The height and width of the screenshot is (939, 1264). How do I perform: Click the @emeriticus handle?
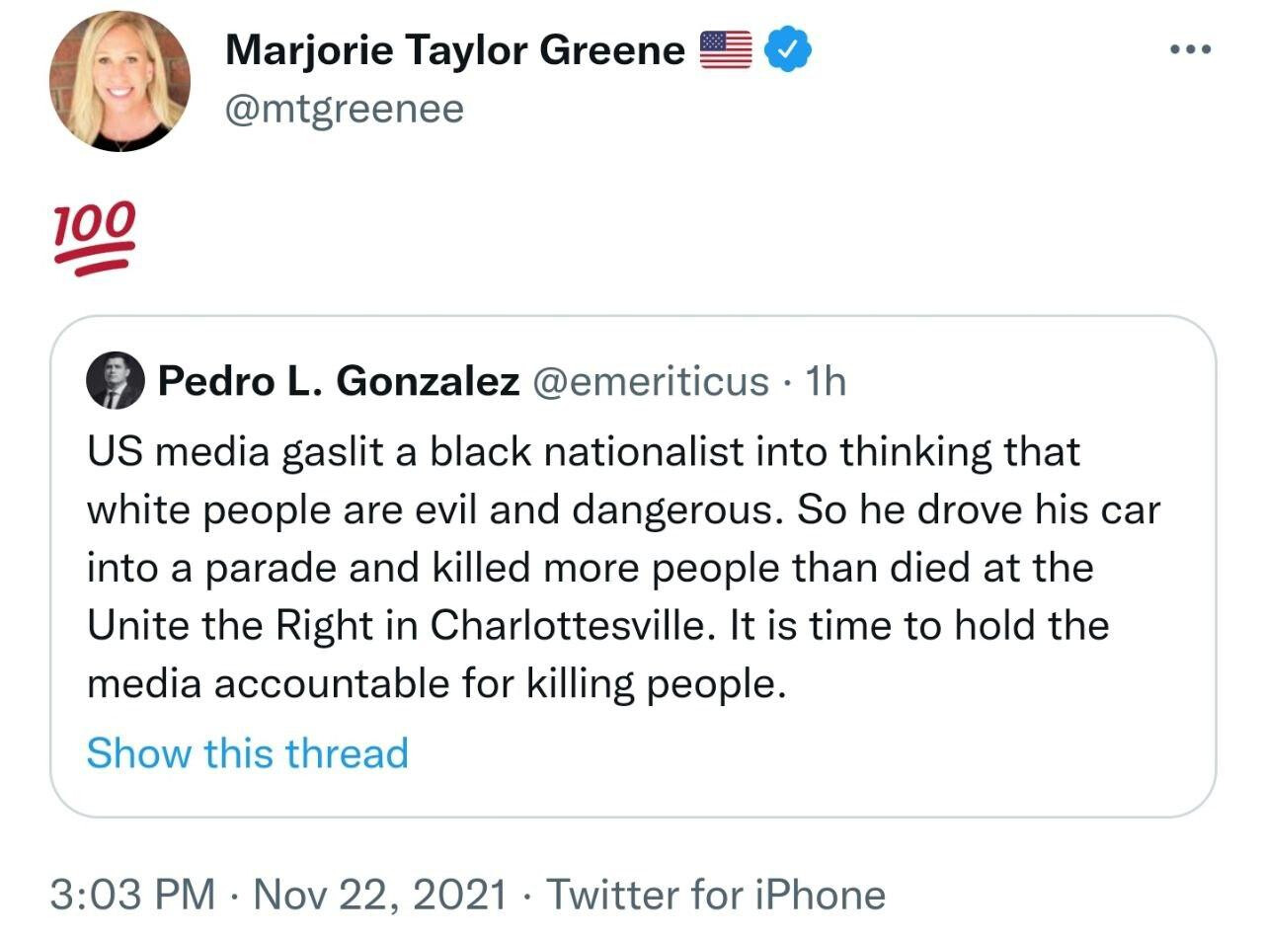click(x=651, y=381)
